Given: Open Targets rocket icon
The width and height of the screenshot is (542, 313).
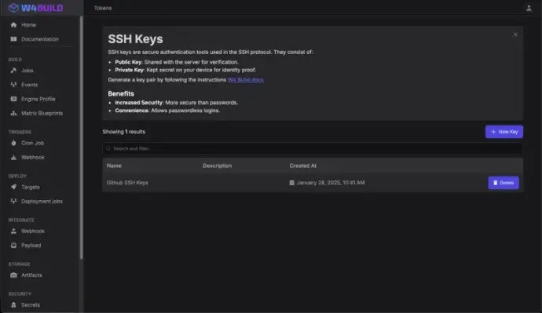Looking at the screenshot, I should click(x=13, y=187).
